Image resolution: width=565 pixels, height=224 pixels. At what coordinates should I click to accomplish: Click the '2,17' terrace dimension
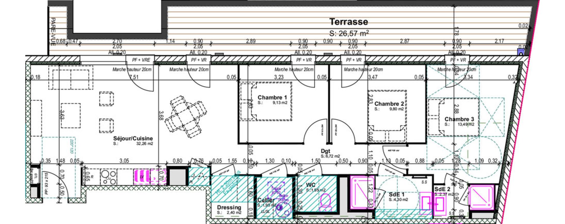(x=499, y=41)
